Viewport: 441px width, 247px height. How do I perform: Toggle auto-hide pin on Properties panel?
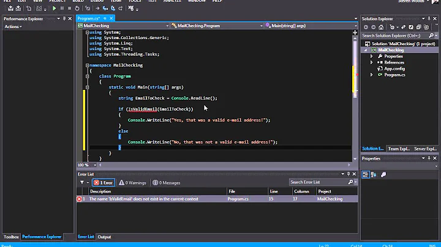click(429, 158)
